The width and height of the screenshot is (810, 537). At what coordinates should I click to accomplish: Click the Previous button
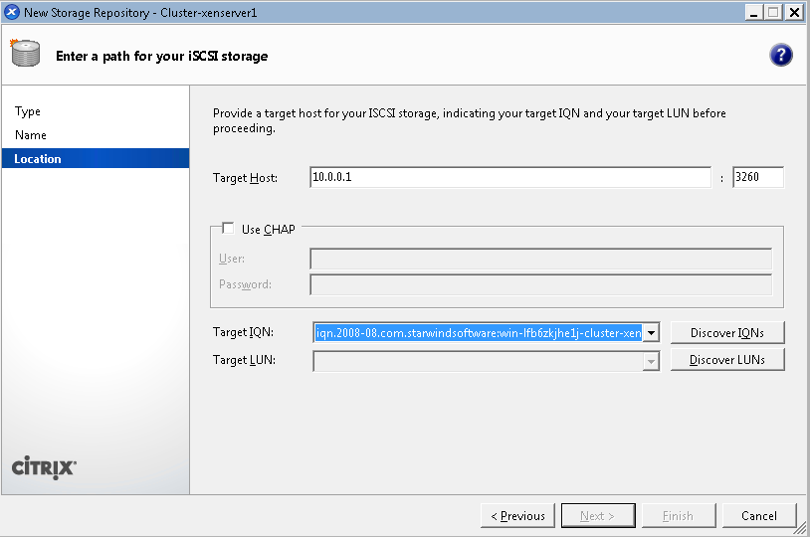[517, 516]
